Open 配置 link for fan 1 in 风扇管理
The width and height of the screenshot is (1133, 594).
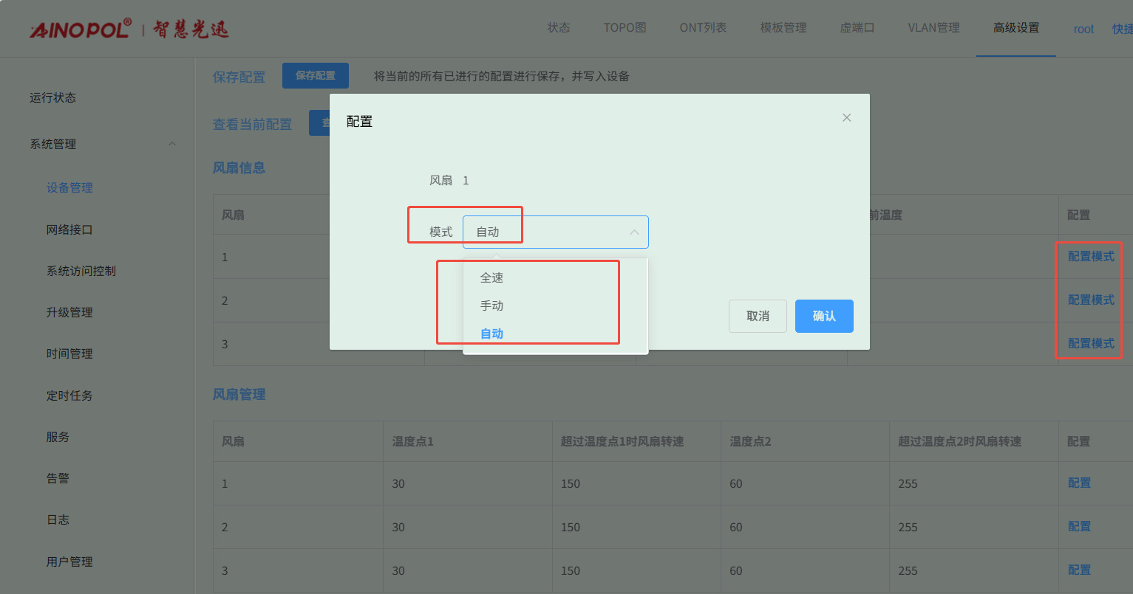point(1079,483)
